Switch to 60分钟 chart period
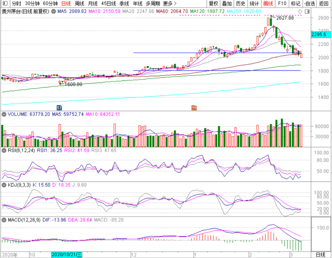 click(50, 4)
